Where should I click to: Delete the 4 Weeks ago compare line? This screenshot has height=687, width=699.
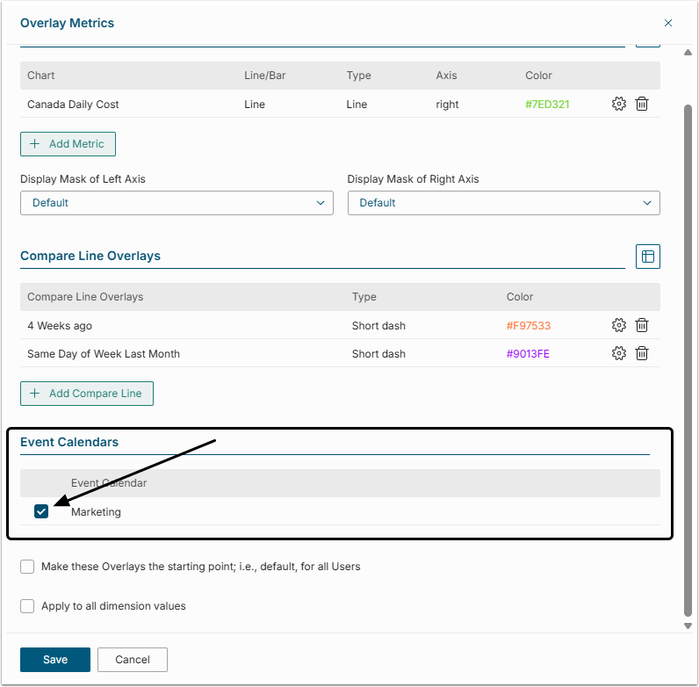[642, 325]
